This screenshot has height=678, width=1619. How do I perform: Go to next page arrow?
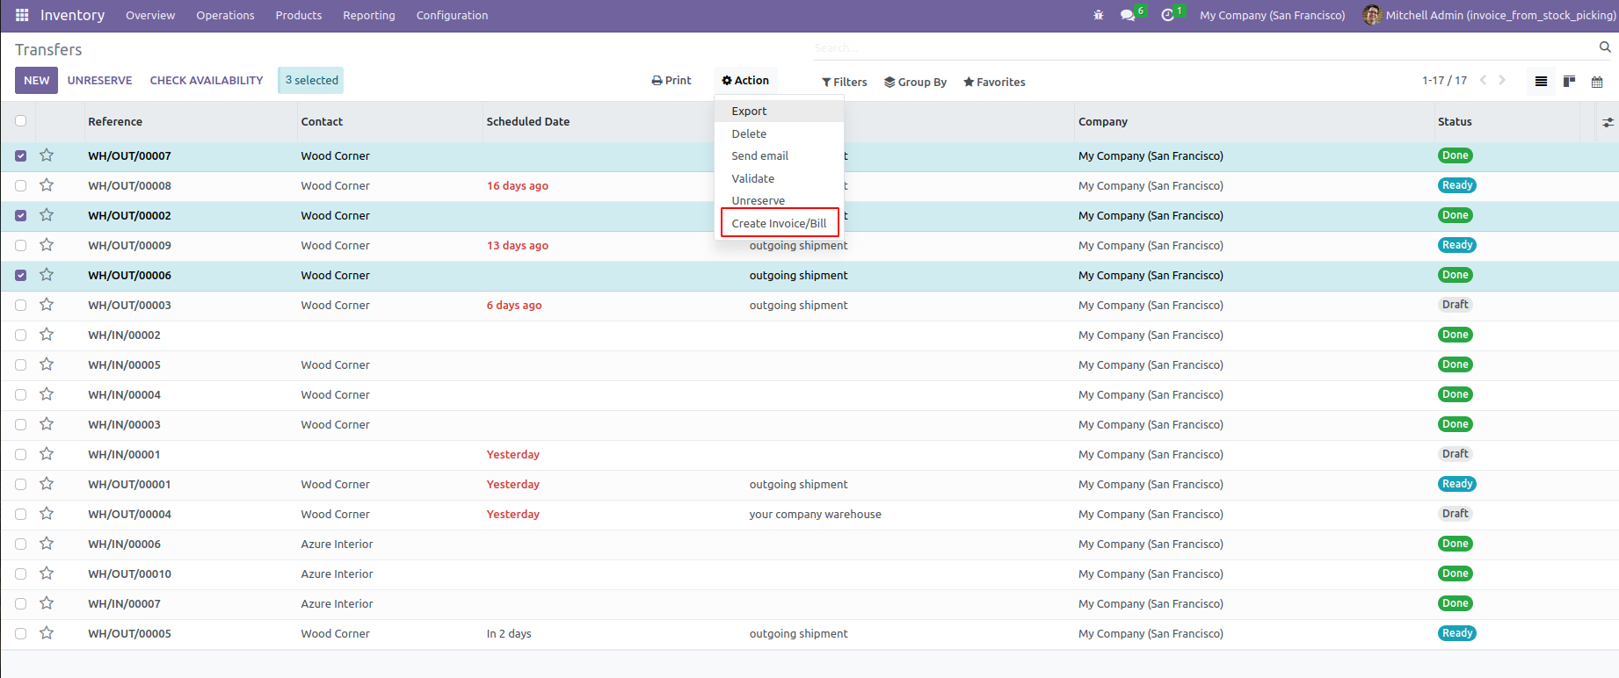[x=1502, y=80]
